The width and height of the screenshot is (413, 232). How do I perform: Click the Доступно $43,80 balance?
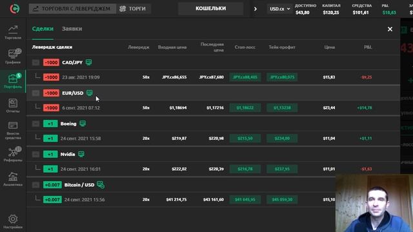305,9
